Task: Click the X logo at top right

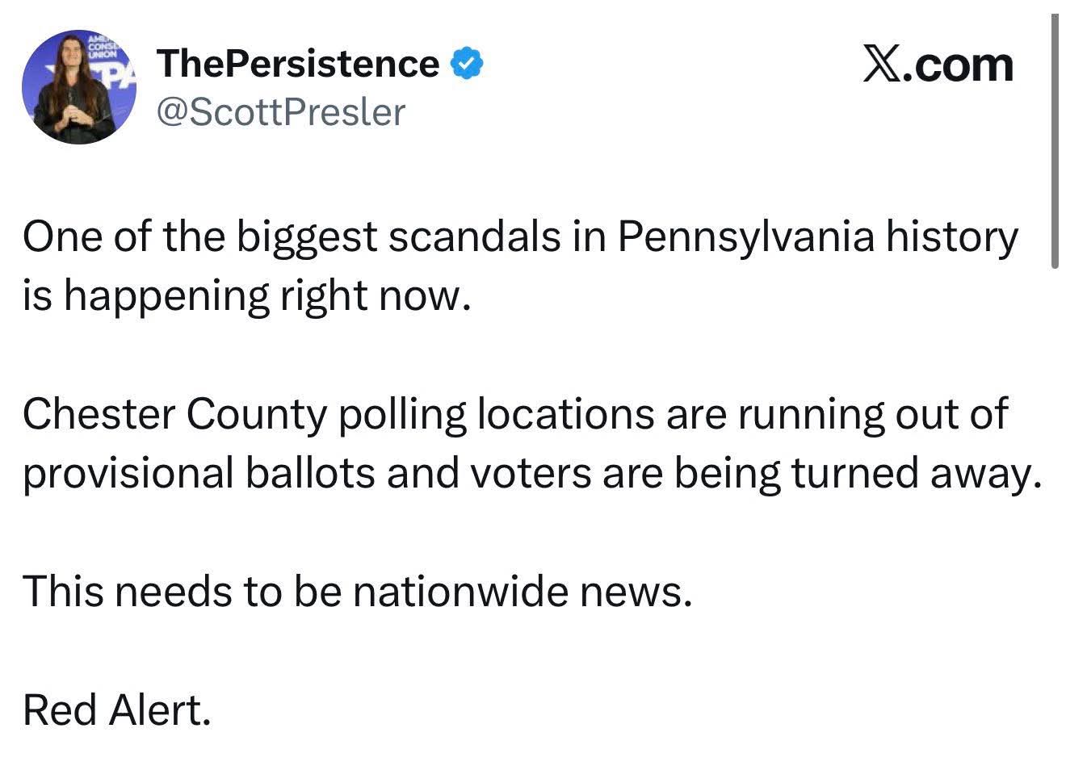Action: [880, 64]
